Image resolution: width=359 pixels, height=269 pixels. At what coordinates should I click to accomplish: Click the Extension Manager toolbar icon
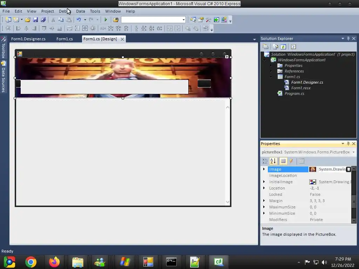point(224,20)
